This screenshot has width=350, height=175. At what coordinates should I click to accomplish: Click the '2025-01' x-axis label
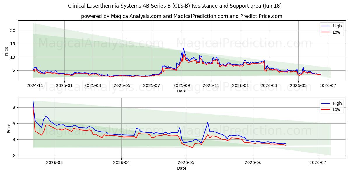point(64,86)
